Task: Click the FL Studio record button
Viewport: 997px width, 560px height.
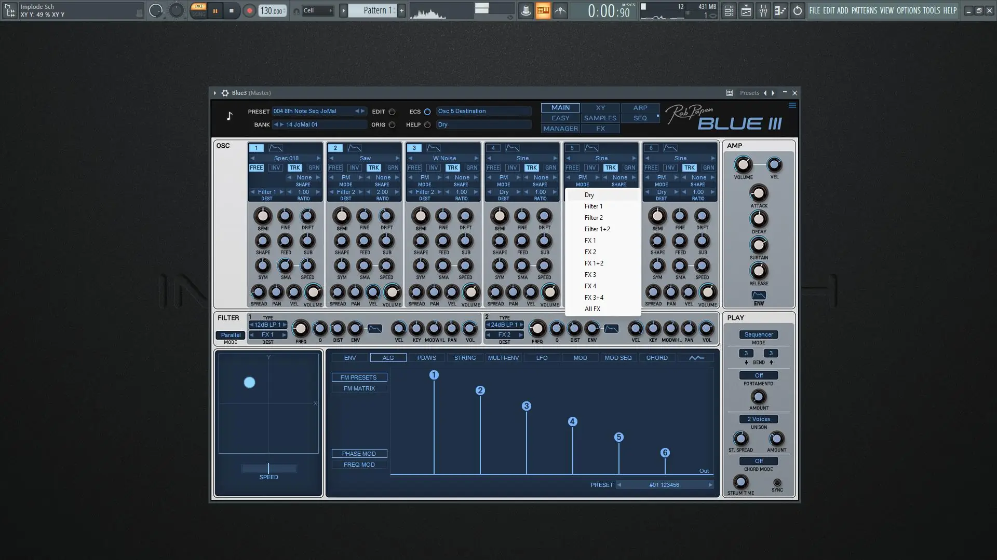Action: [x=249, y=11]
